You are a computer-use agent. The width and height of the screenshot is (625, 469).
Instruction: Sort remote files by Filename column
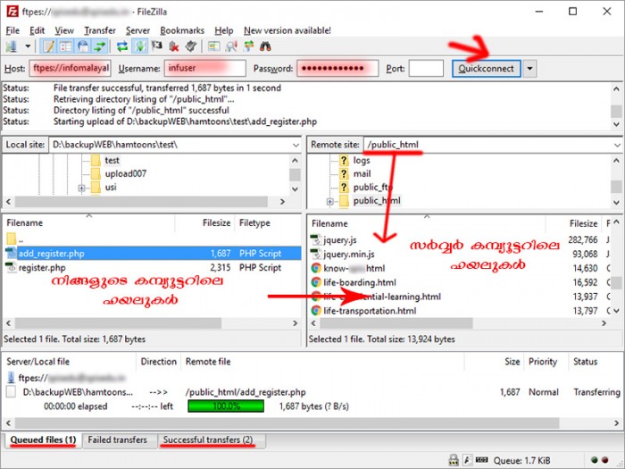point(329,223)
